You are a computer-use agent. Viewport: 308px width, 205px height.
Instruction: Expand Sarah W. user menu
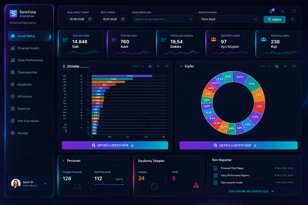coord(45,184)
